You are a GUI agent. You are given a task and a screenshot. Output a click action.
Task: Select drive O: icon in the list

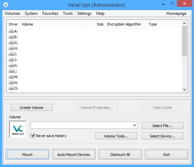point(11,88)
